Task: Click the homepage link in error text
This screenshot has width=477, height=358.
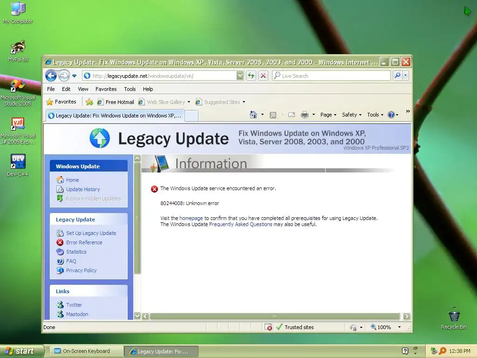Action: (x=191, y=218)
